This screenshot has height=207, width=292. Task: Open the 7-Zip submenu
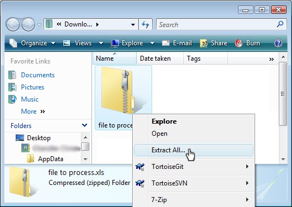[194, 200]
